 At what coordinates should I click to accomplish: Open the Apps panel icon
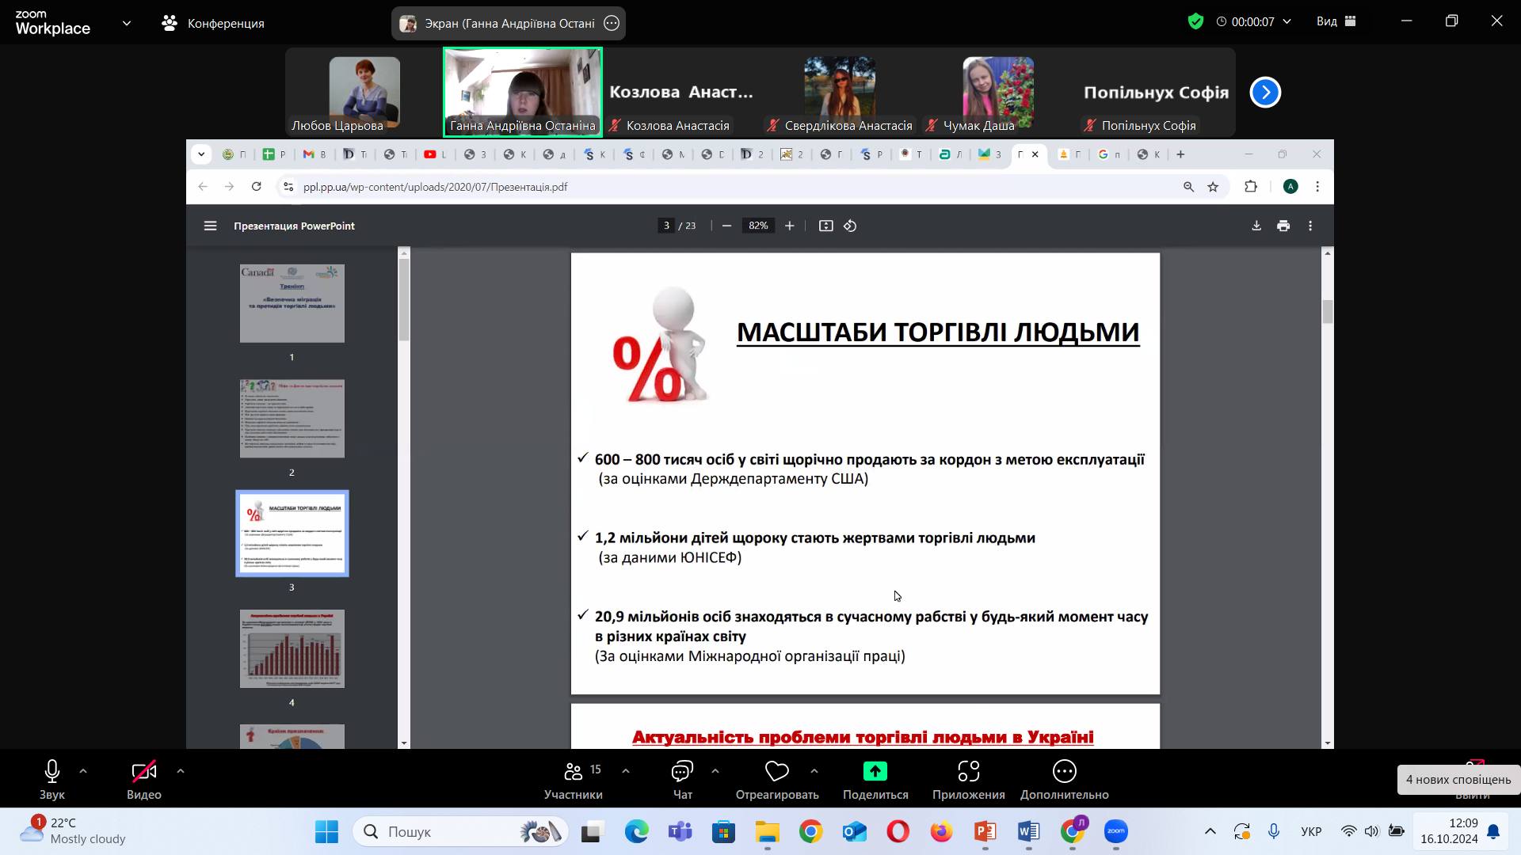pyautogui.click(x=968, y=771)
